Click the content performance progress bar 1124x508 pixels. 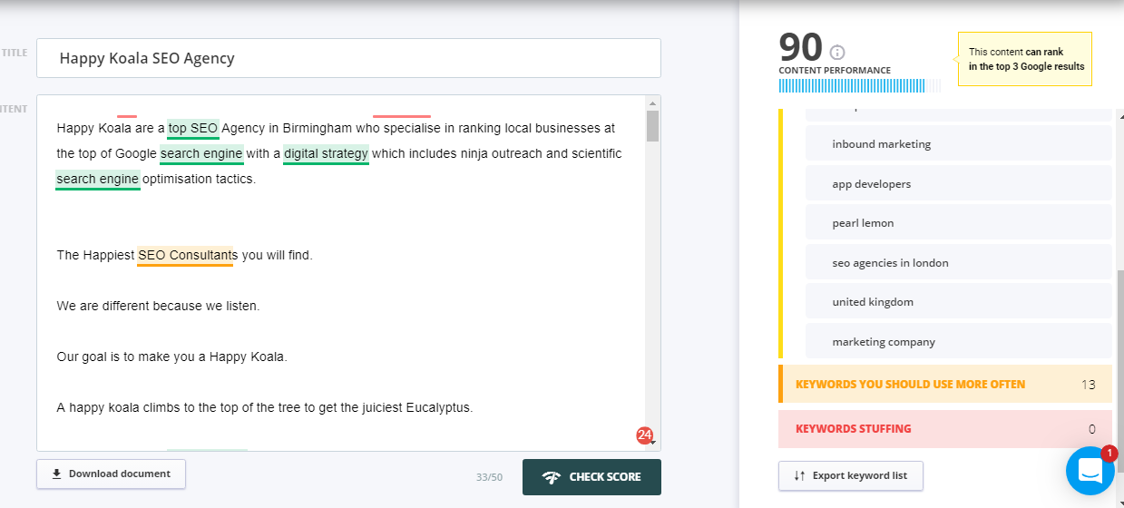[859, 86]
